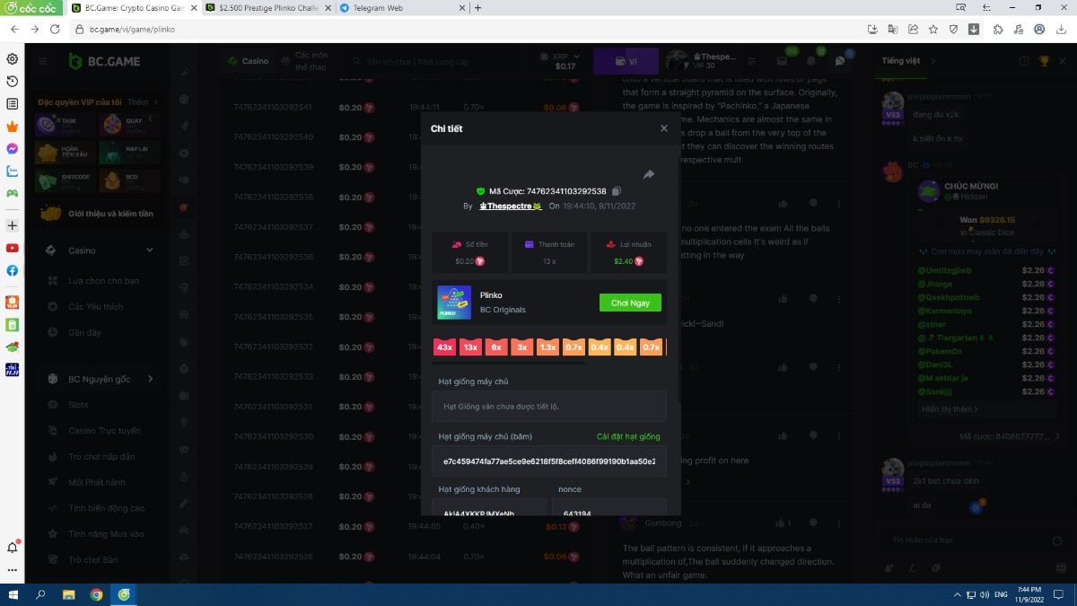This screenshot has width=1077, height=606.
Task: Open Thespectre player profile link
Action: [510, 206]
